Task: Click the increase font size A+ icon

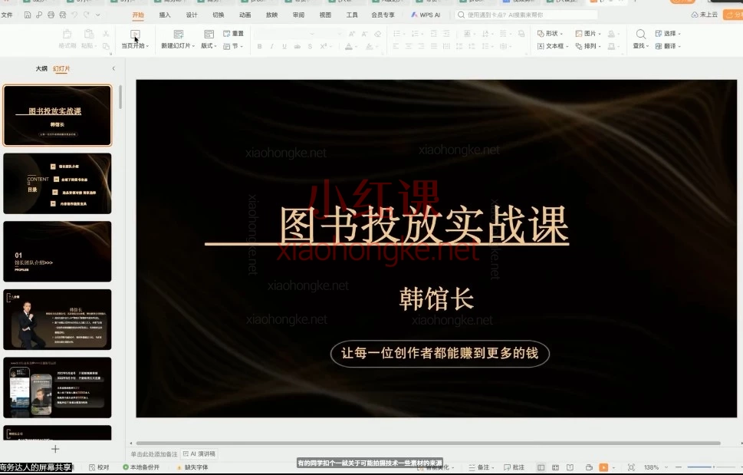Action: click(x=352, y=34)
